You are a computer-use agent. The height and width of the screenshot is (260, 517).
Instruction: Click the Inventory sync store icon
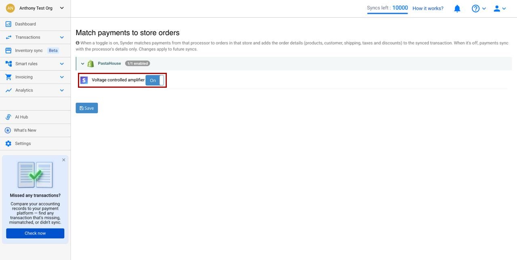8,51
